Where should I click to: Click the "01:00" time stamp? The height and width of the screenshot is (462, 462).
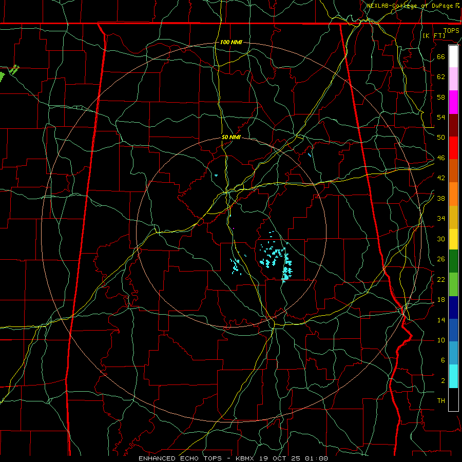(x=316, y=458)
